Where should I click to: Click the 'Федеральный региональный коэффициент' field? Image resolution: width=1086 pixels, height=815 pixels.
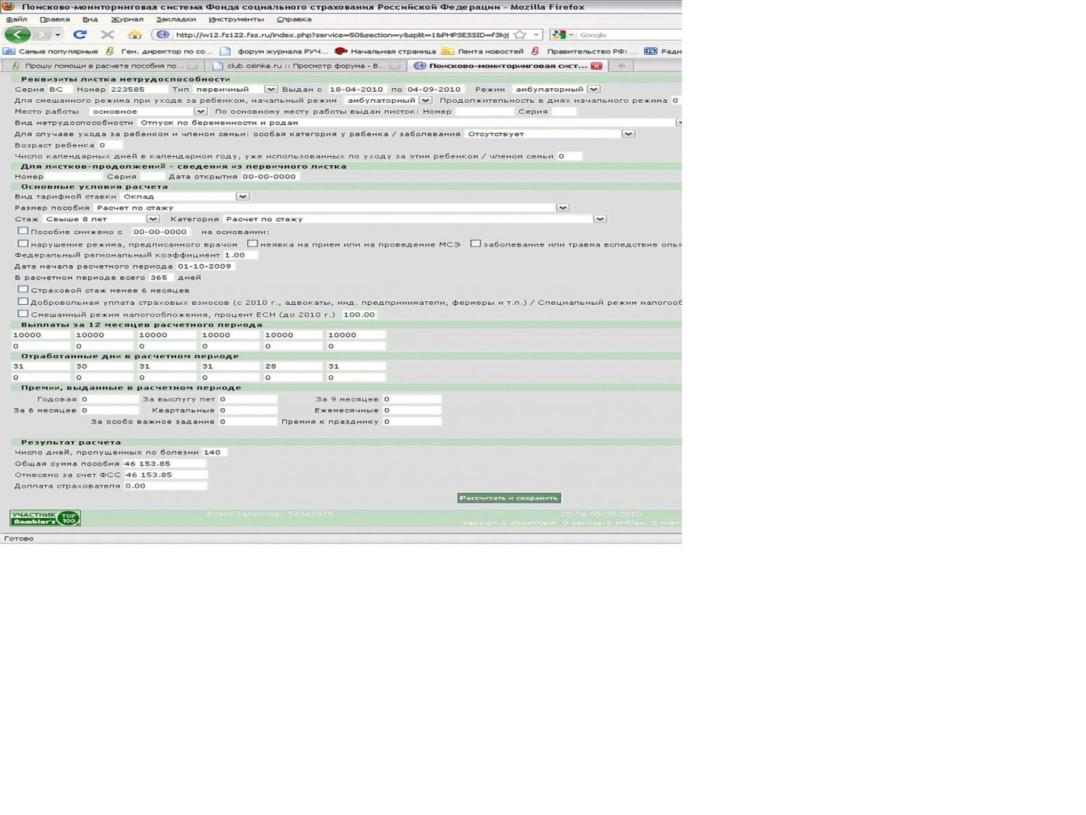click(x=240, y=255)
